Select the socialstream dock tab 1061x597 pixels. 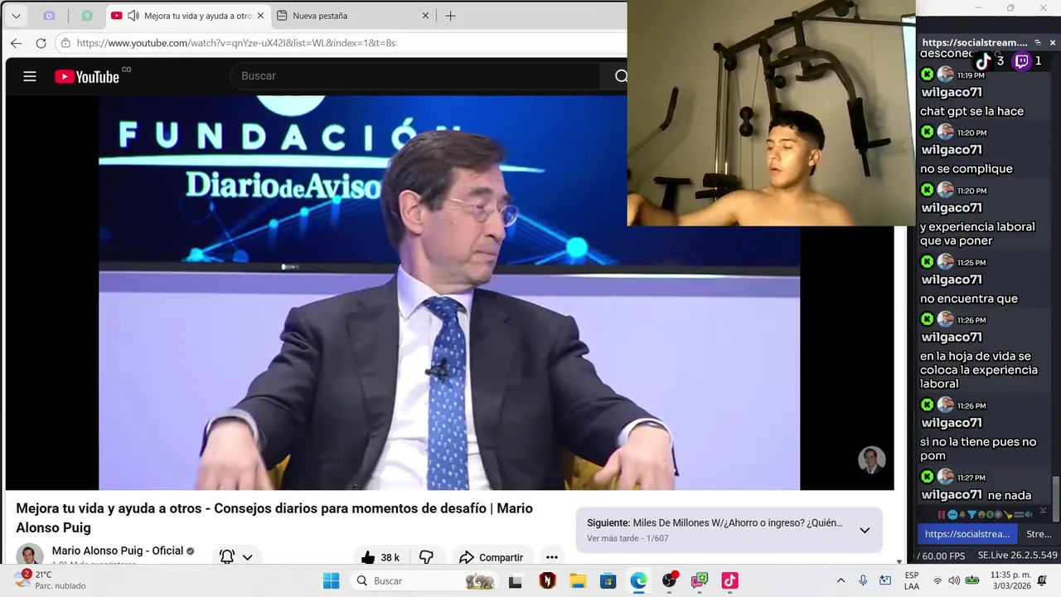coord(967,534)
